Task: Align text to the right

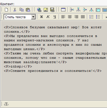Action: (76, 17)
